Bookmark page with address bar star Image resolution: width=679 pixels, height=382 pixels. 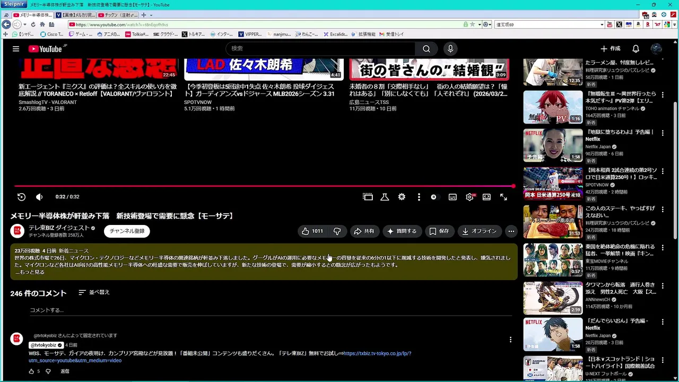pos(473,24)
